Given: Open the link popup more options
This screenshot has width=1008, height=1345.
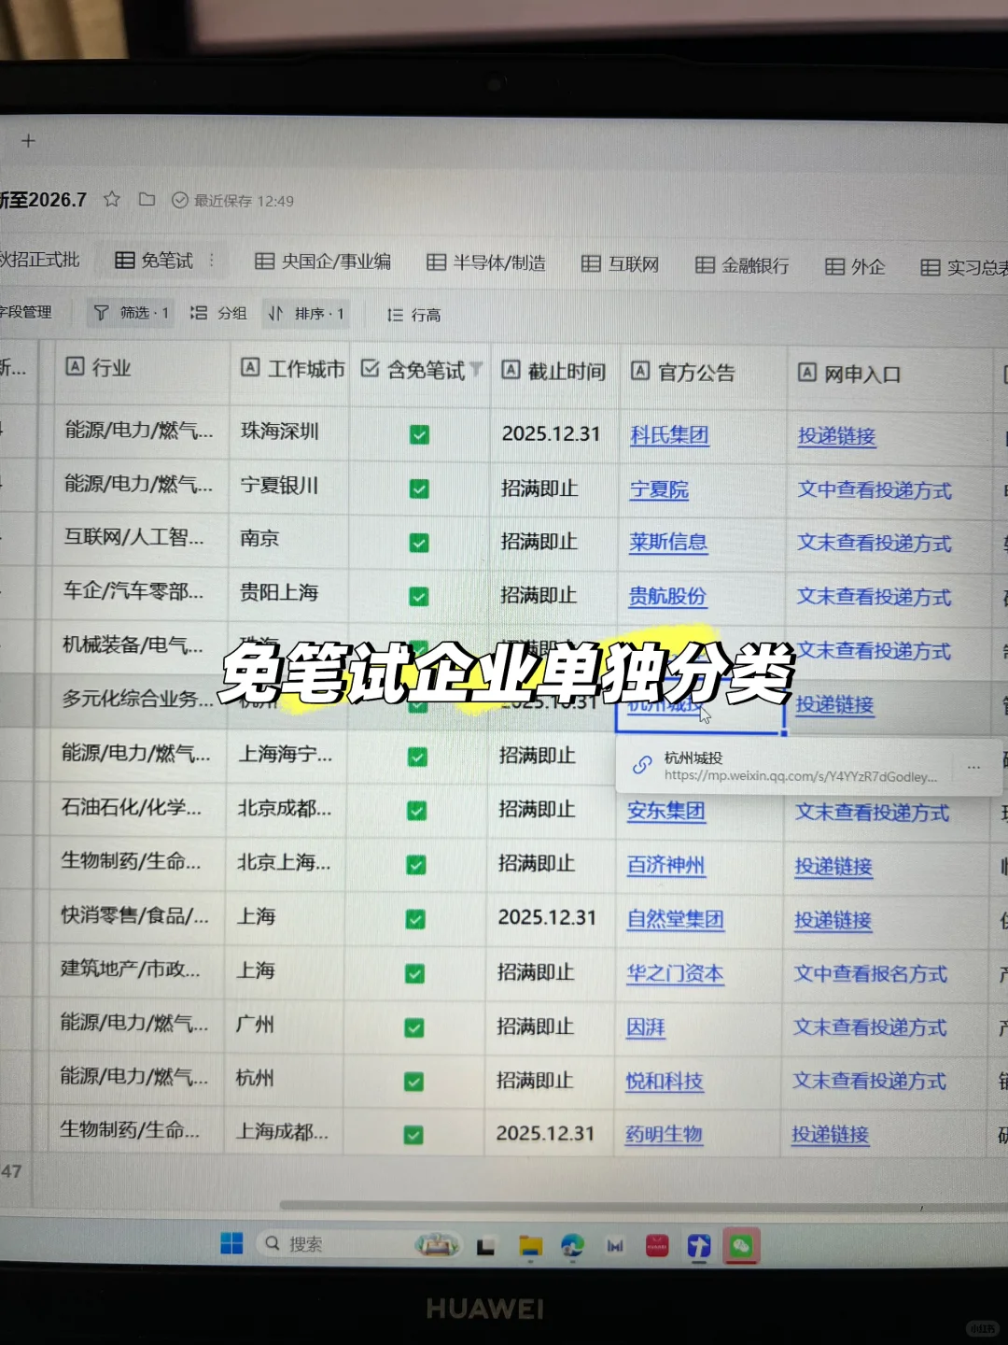Looking at the screenshot, I should 974,767.
